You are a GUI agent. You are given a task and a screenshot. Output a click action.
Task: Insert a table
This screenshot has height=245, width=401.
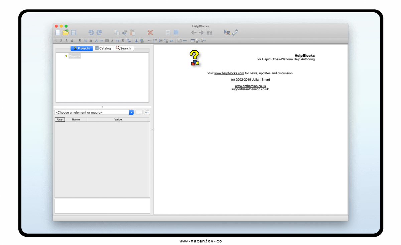pyautogui.click(x=192, y=41)
